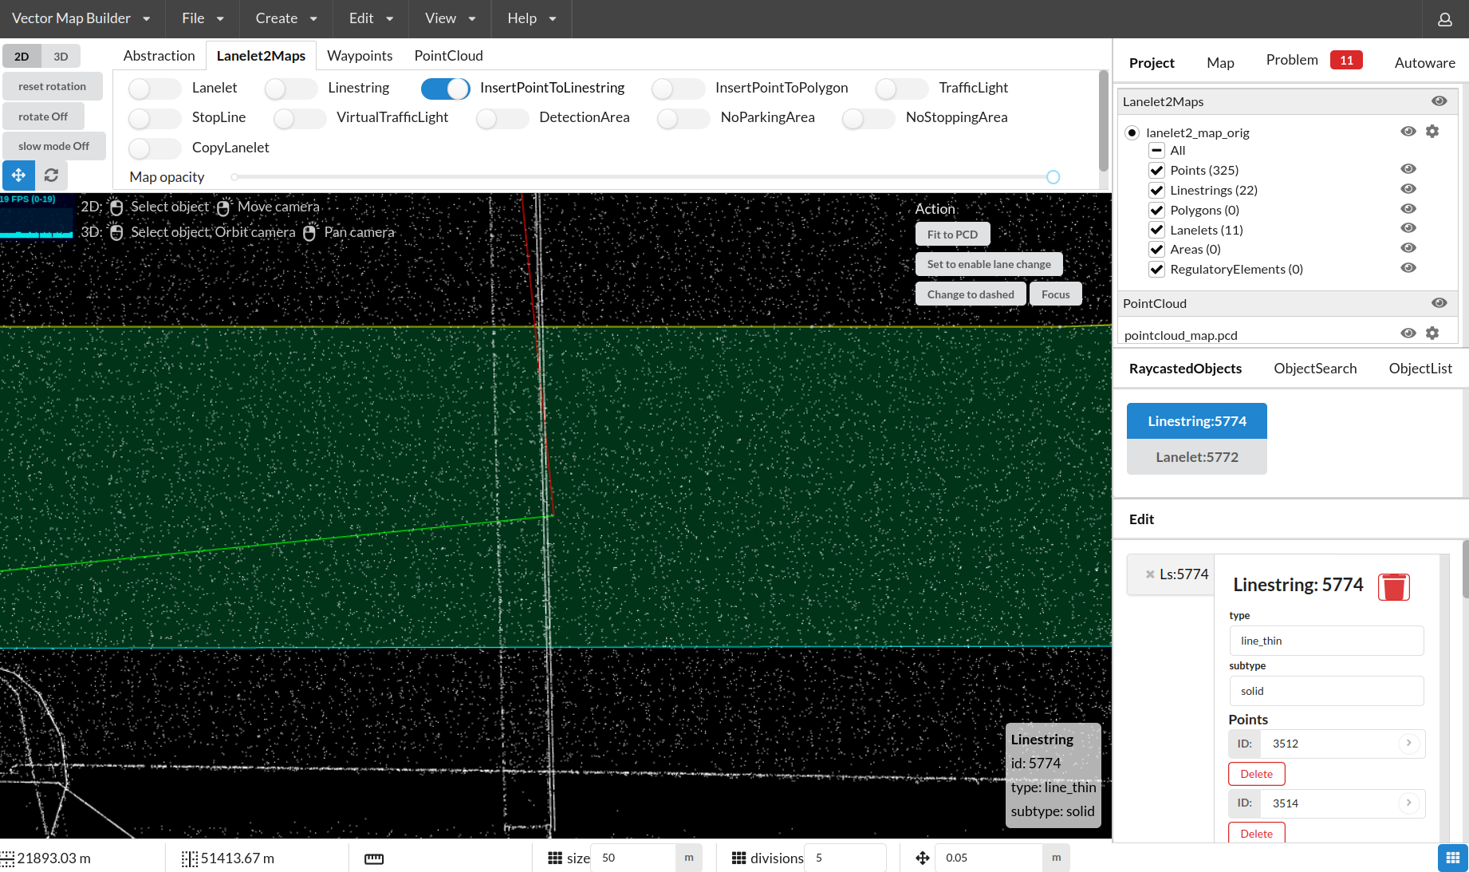Open the Vector Map Builder dropdown
The height and width of the screenshot is (872, 1469).
tap(81, 18)
